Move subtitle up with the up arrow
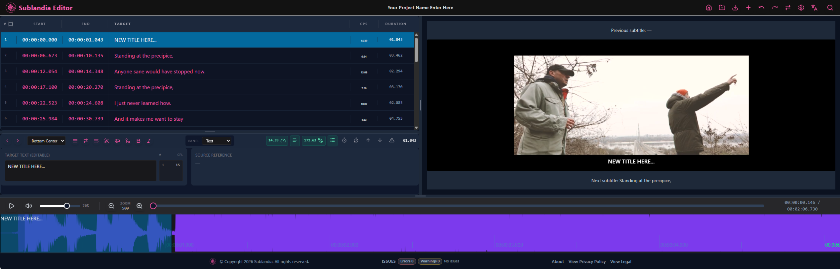 368,140
